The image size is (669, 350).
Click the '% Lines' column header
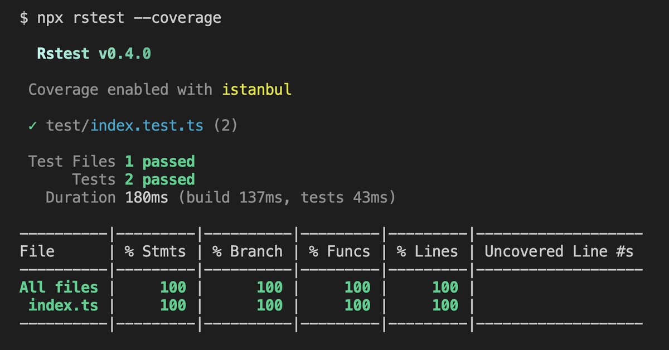[428, 251]
